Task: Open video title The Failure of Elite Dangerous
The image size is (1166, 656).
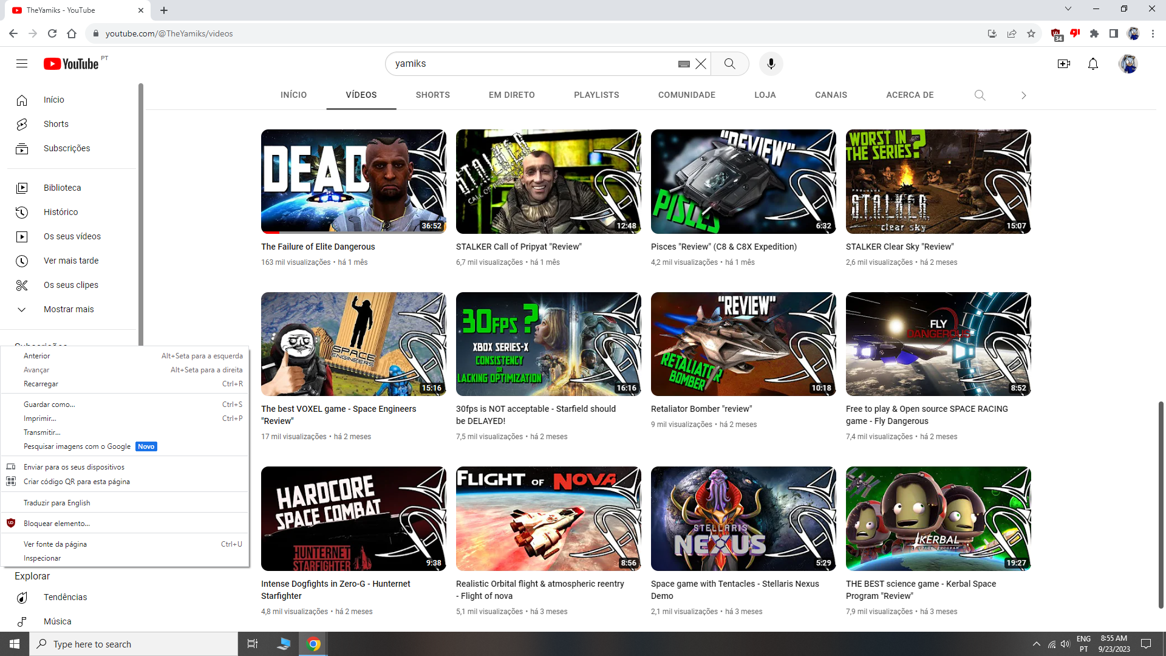Action: [x=318, y=247]
